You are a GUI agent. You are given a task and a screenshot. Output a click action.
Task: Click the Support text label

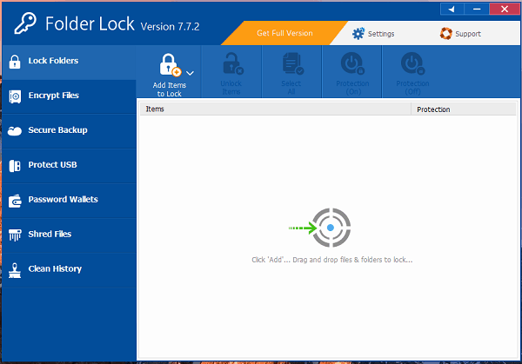[x=468, y=34]
